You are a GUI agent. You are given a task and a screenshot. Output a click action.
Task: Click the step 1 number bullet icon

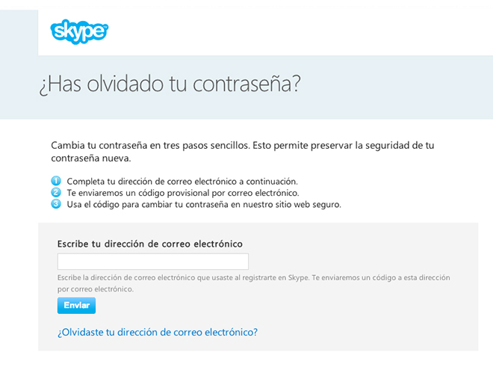pyautogui.click(x=55, y=181)
